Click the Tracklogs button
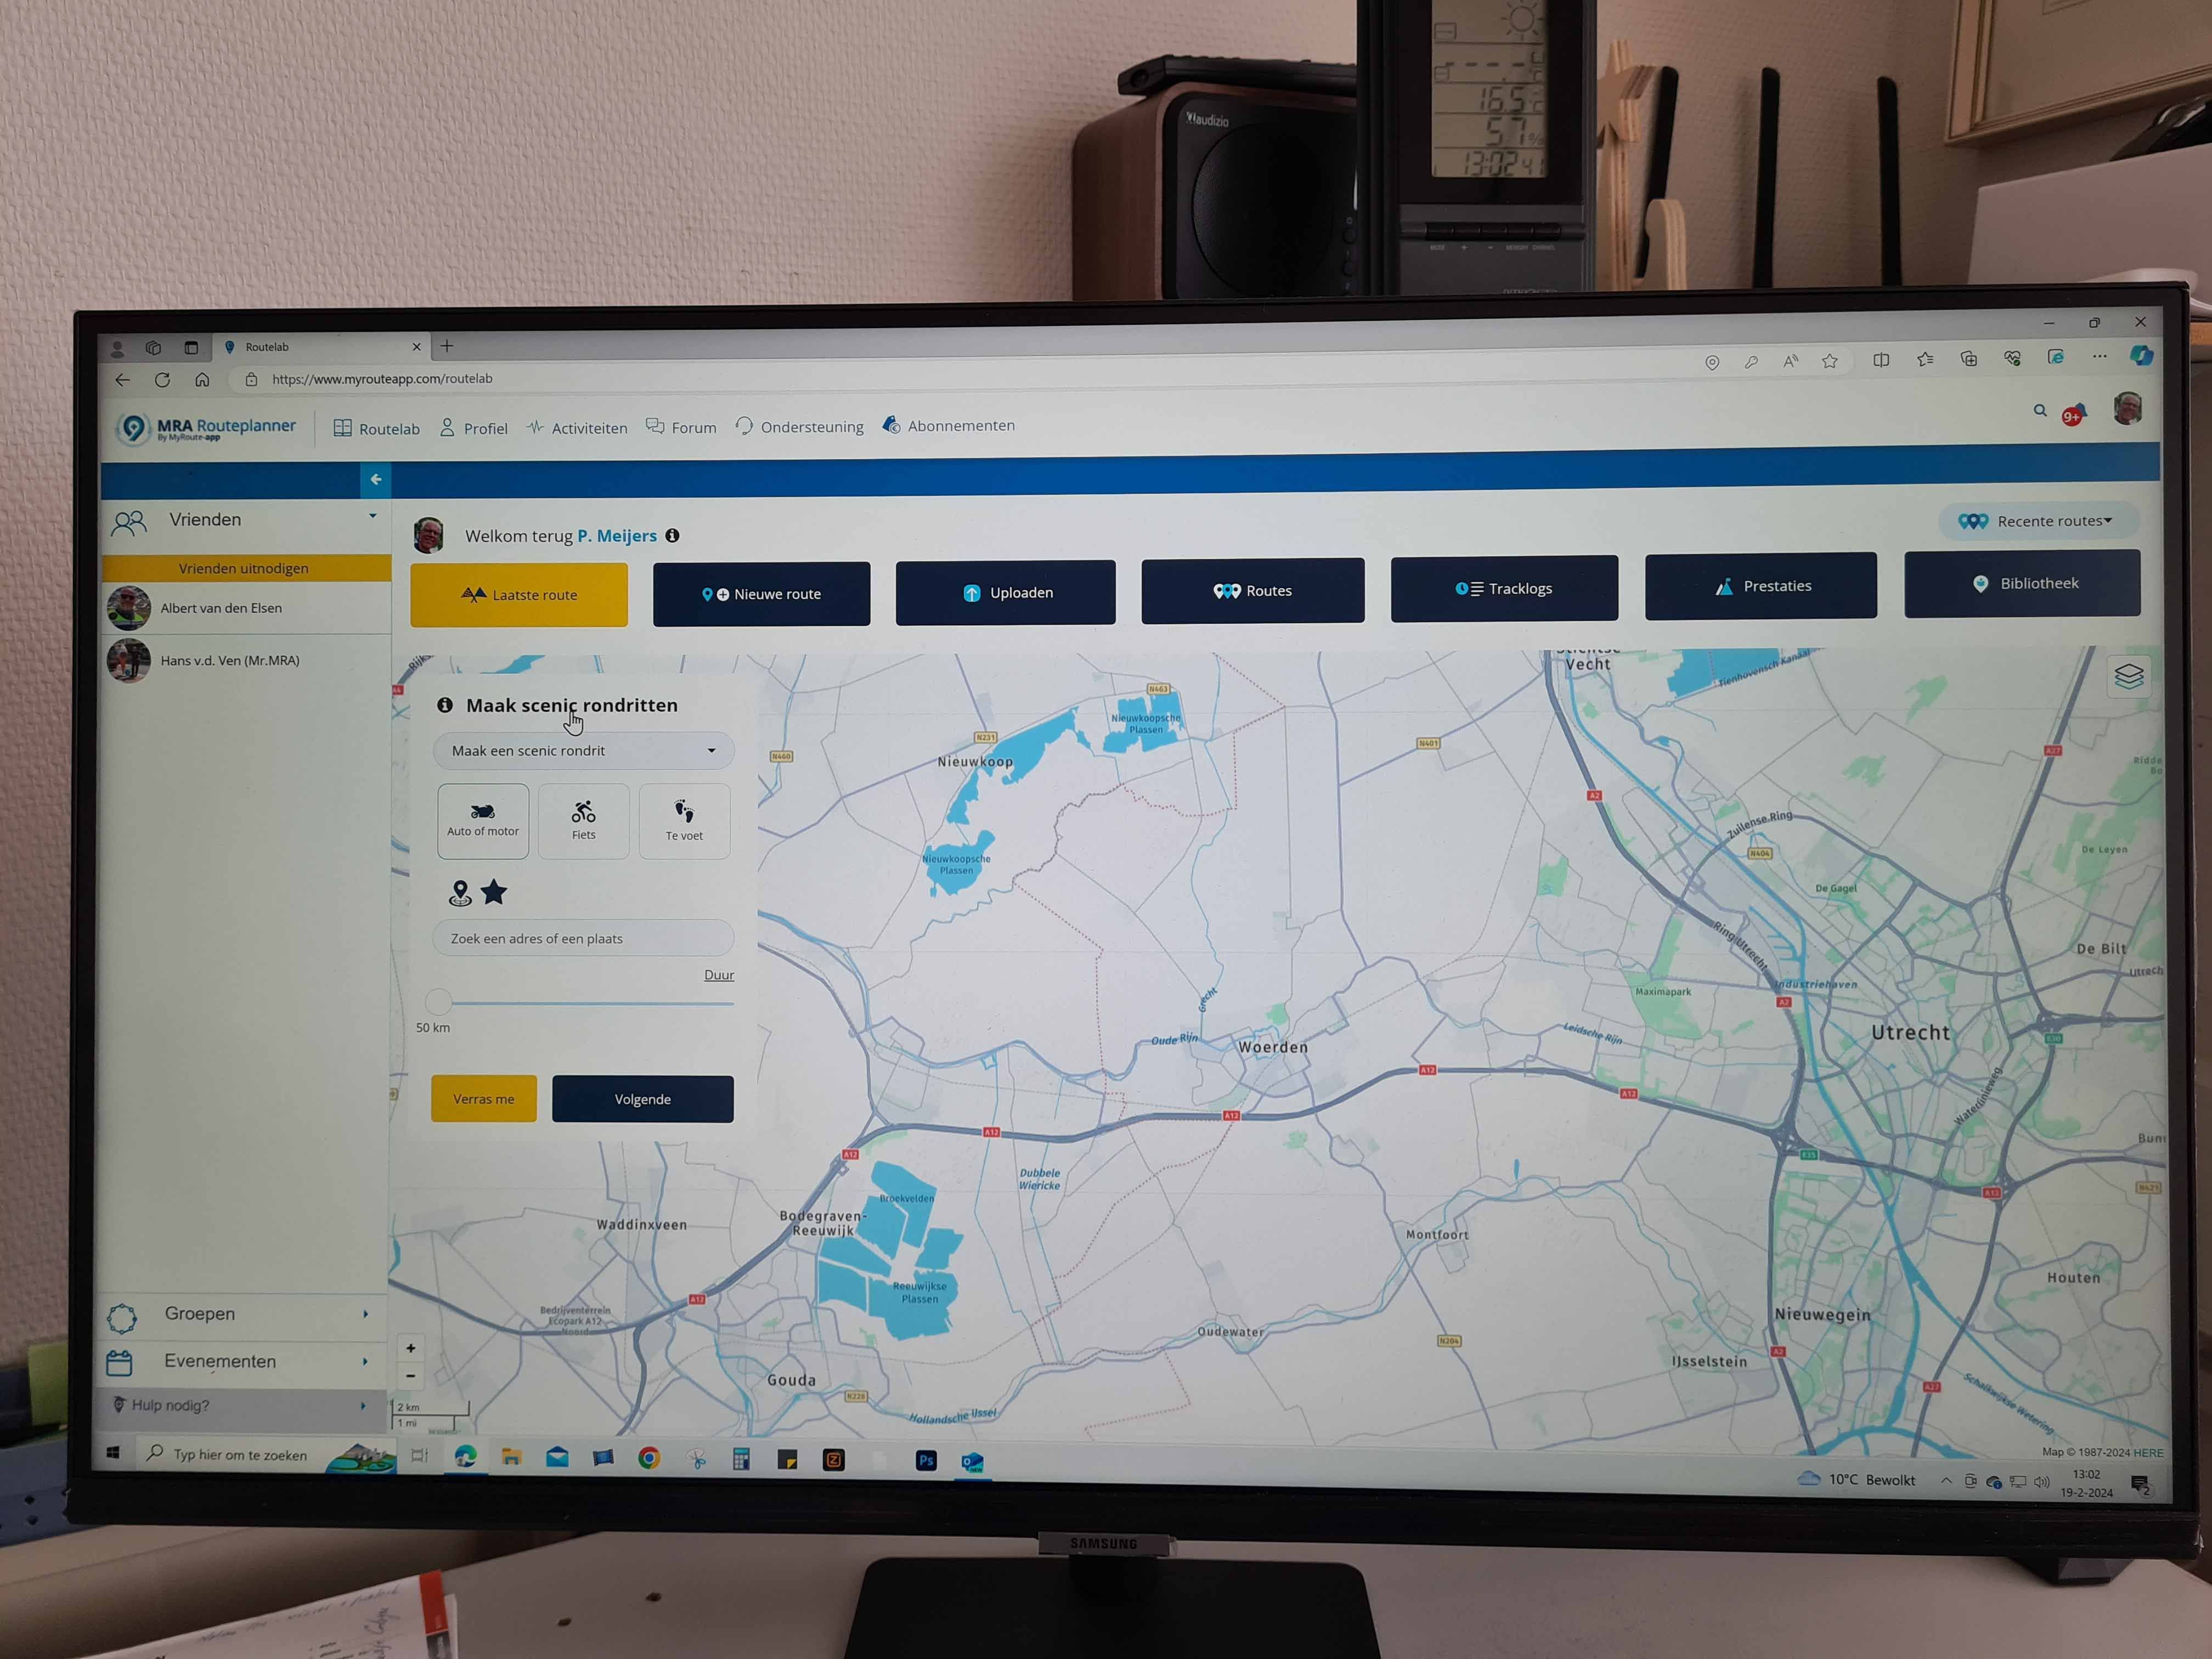The image size is (2212, 1659). [x=1504, y=588]
